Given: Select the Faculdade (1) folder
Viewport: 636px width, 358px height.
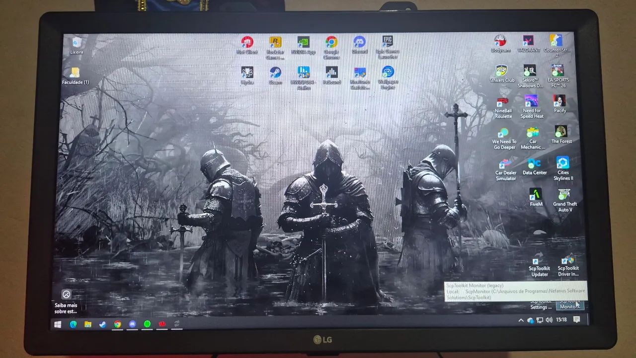Looking at the screenshot, I should (x=75, y=76).
